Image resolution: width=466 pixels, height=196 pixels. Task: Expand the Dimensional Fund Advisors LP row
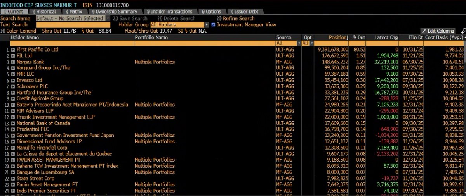pyautogui.click(x=13, y=141)
